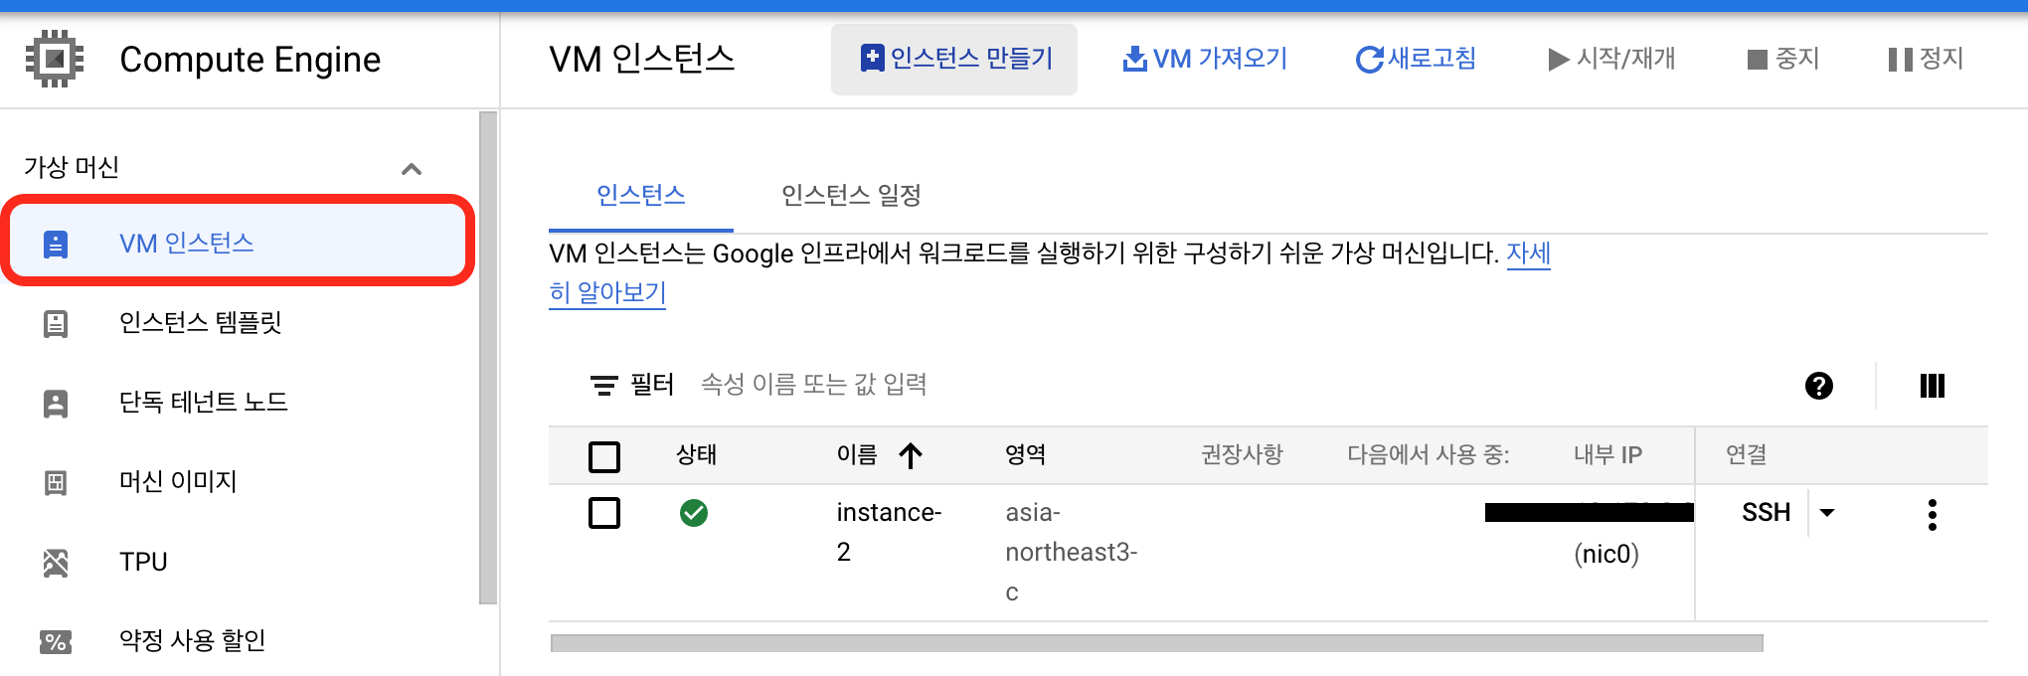Click the 중지 button
Screen dimensions: 2028x676
pos(1783,60)
